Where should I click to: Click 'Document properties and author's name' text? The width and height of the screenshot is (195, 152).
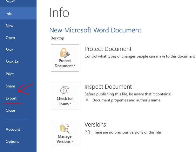click(126, 100)
